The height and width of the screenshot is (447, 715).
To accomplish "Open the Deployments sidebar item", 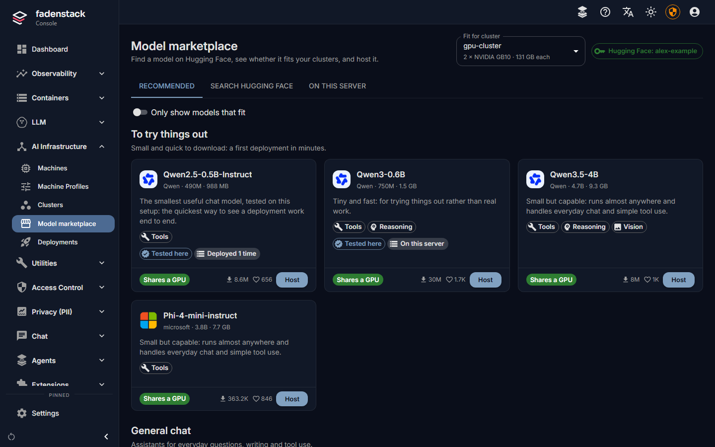I will 63,242.
